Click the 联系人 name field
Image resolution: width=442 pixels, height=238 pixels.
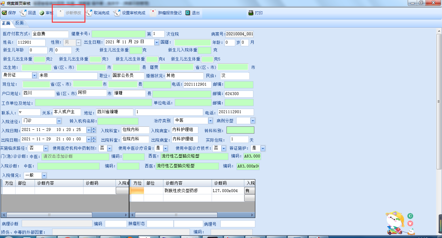(29, 112)
